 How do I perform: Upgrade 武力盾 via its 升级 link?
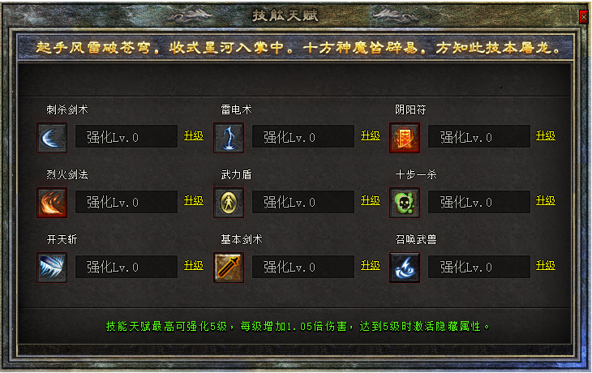371,200
